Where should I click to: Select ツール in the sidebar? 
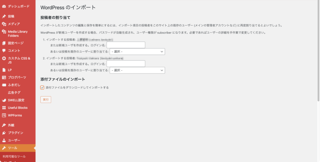pyautogui.click(x=18, y=148)
